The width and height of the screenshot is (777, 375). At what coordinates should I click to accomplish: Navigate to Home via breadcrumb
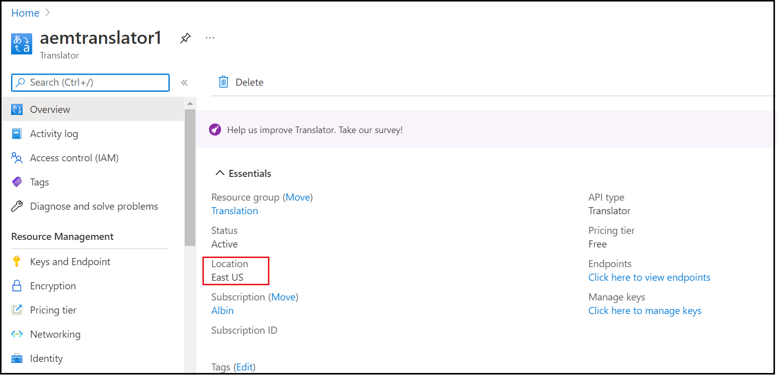25,13
